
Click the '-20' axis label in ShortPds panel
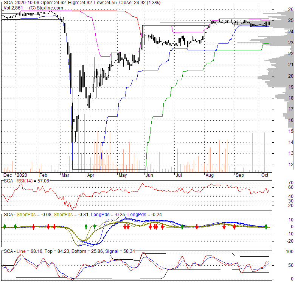290,241
